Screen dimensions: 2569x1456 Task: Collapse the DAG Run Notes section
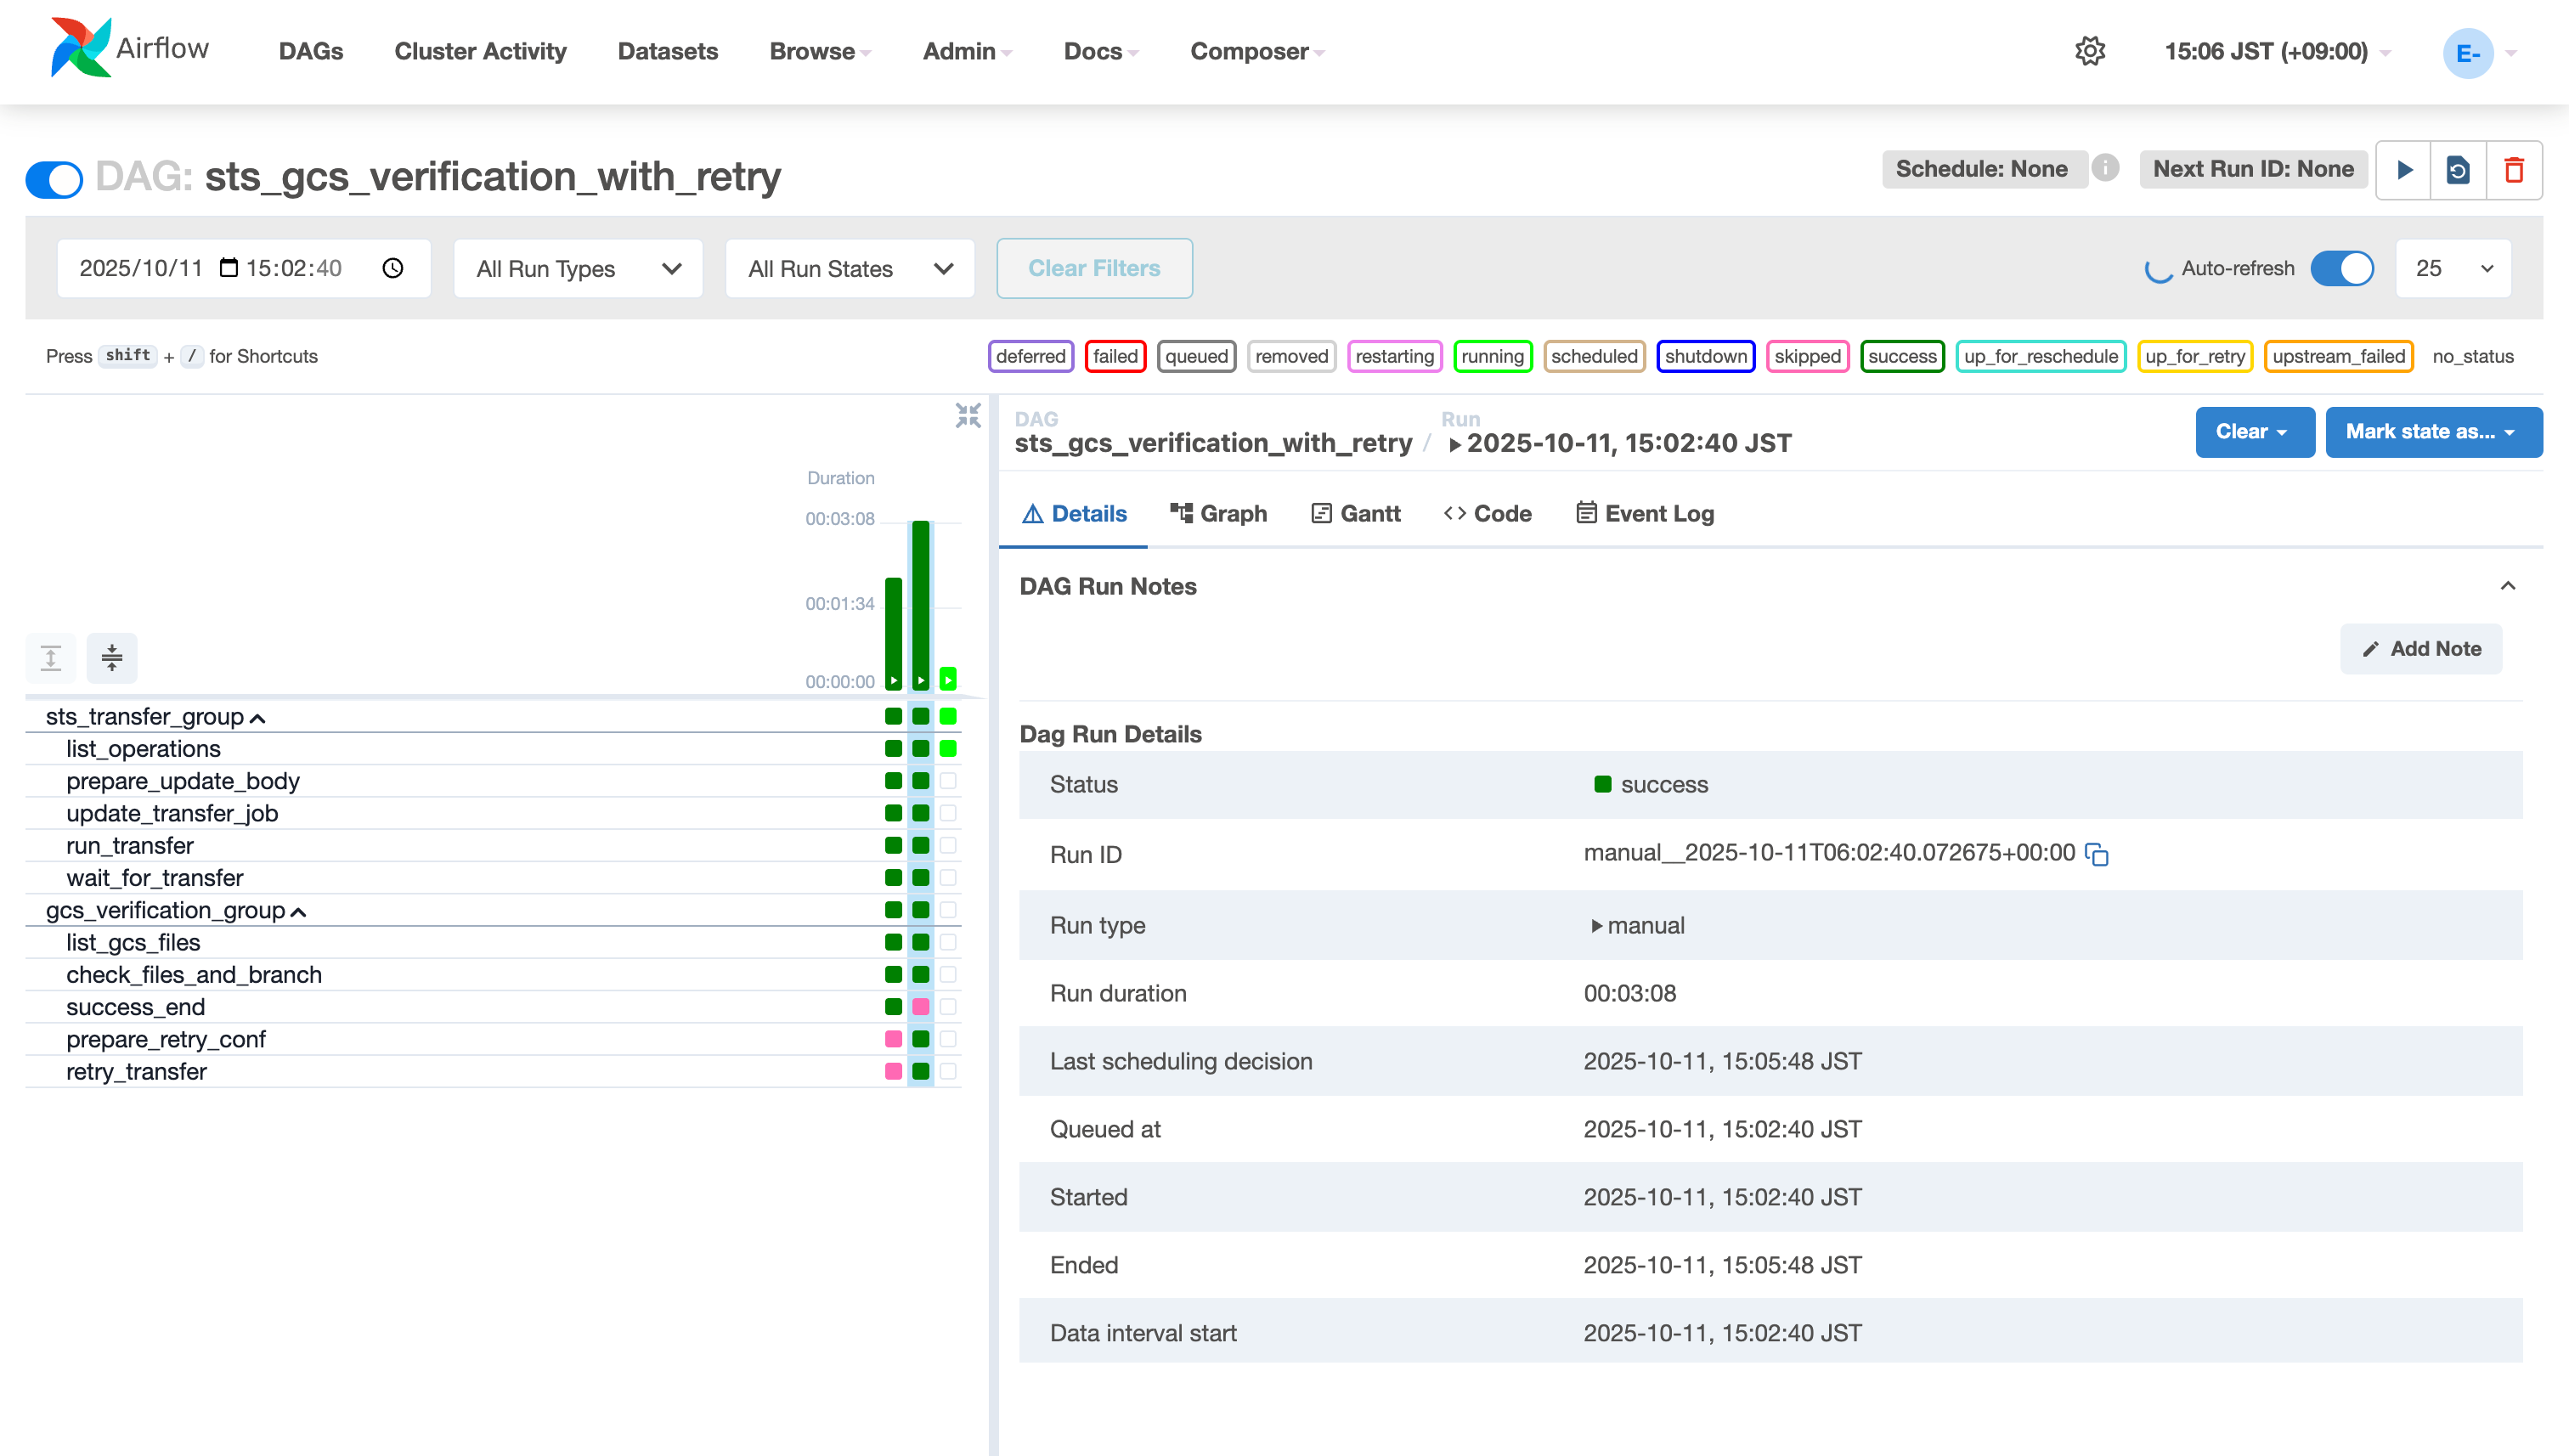[2507, 586]
